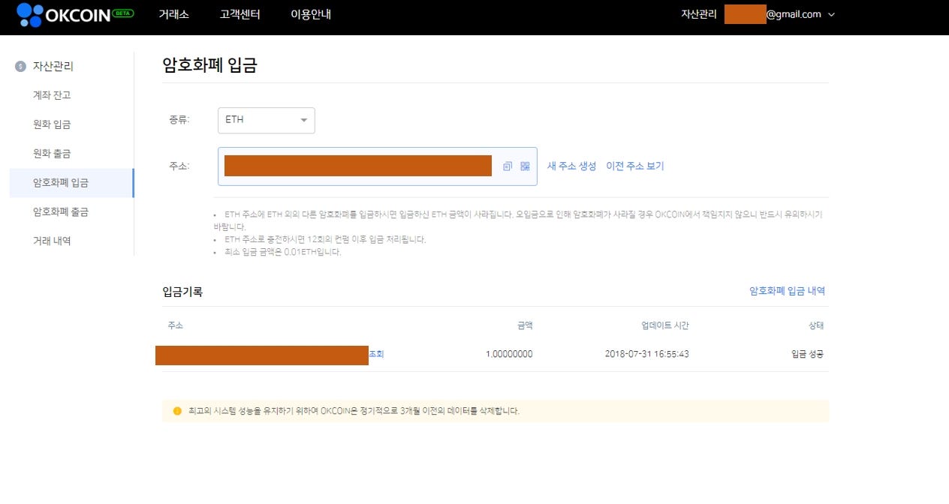Click the coin icon beside 자산관리 sidebar heading
Viewport: 949px width, 504px height.
[20, 67]
